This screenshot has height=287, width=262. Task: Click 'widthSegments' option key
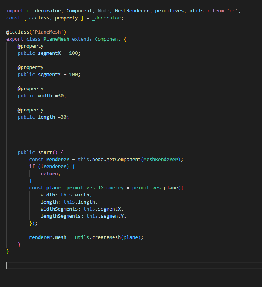tap(59, 209)
